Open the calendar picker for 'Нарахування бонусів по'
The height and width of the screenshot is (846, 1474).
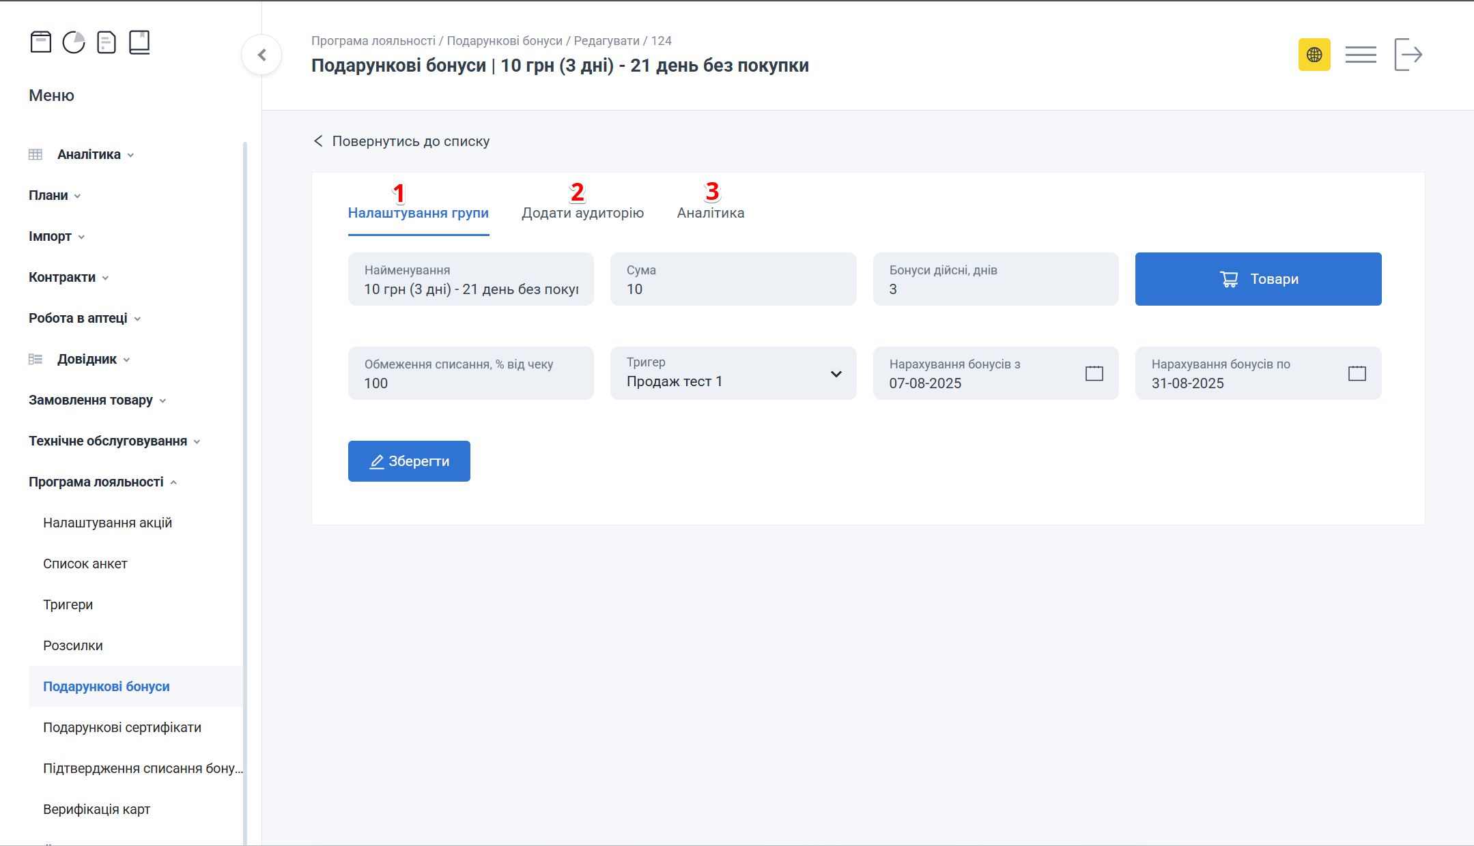(1356, 373)
